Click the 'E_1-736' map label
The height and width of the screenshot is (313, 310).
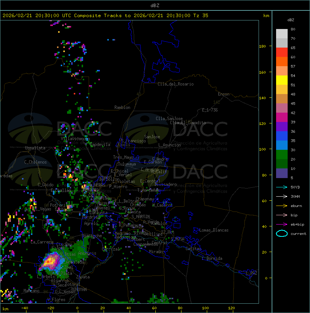(210, 110)
